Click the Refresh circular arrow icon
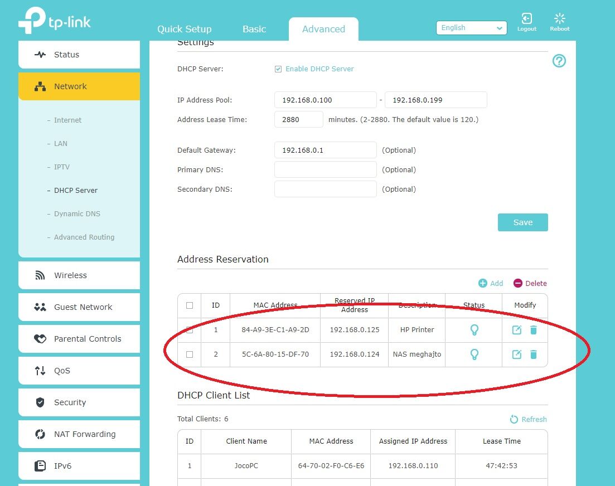This screenshot has width=615, height=486. (x=514, y=419)
